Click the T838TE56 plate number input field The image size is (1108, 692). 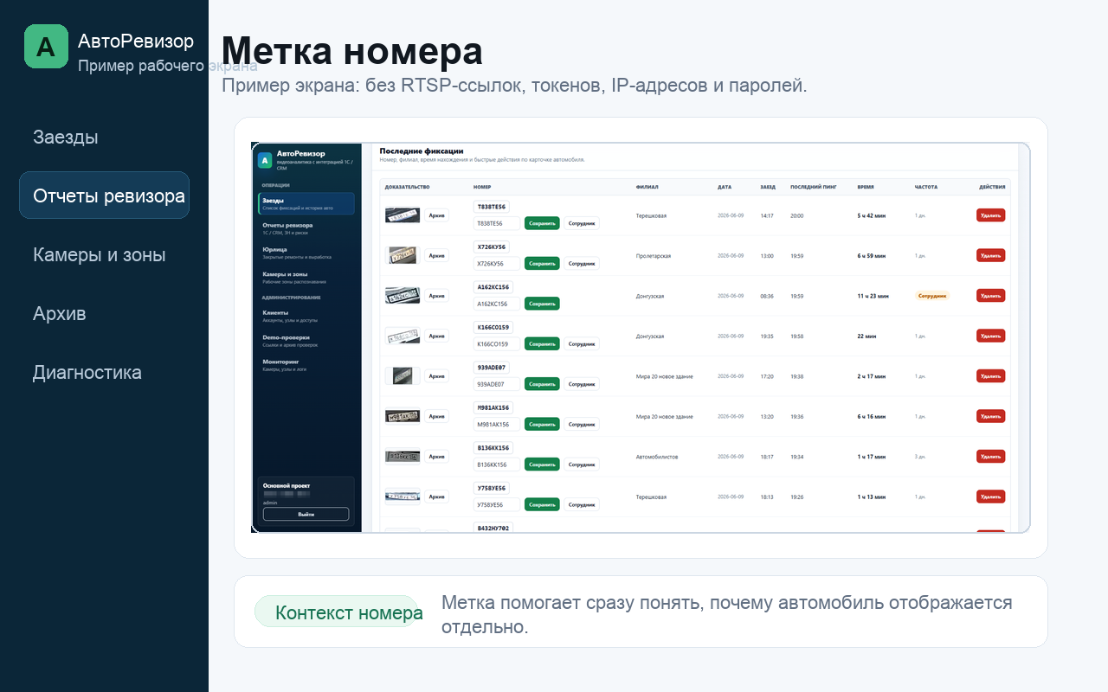(x=497, y=223)
